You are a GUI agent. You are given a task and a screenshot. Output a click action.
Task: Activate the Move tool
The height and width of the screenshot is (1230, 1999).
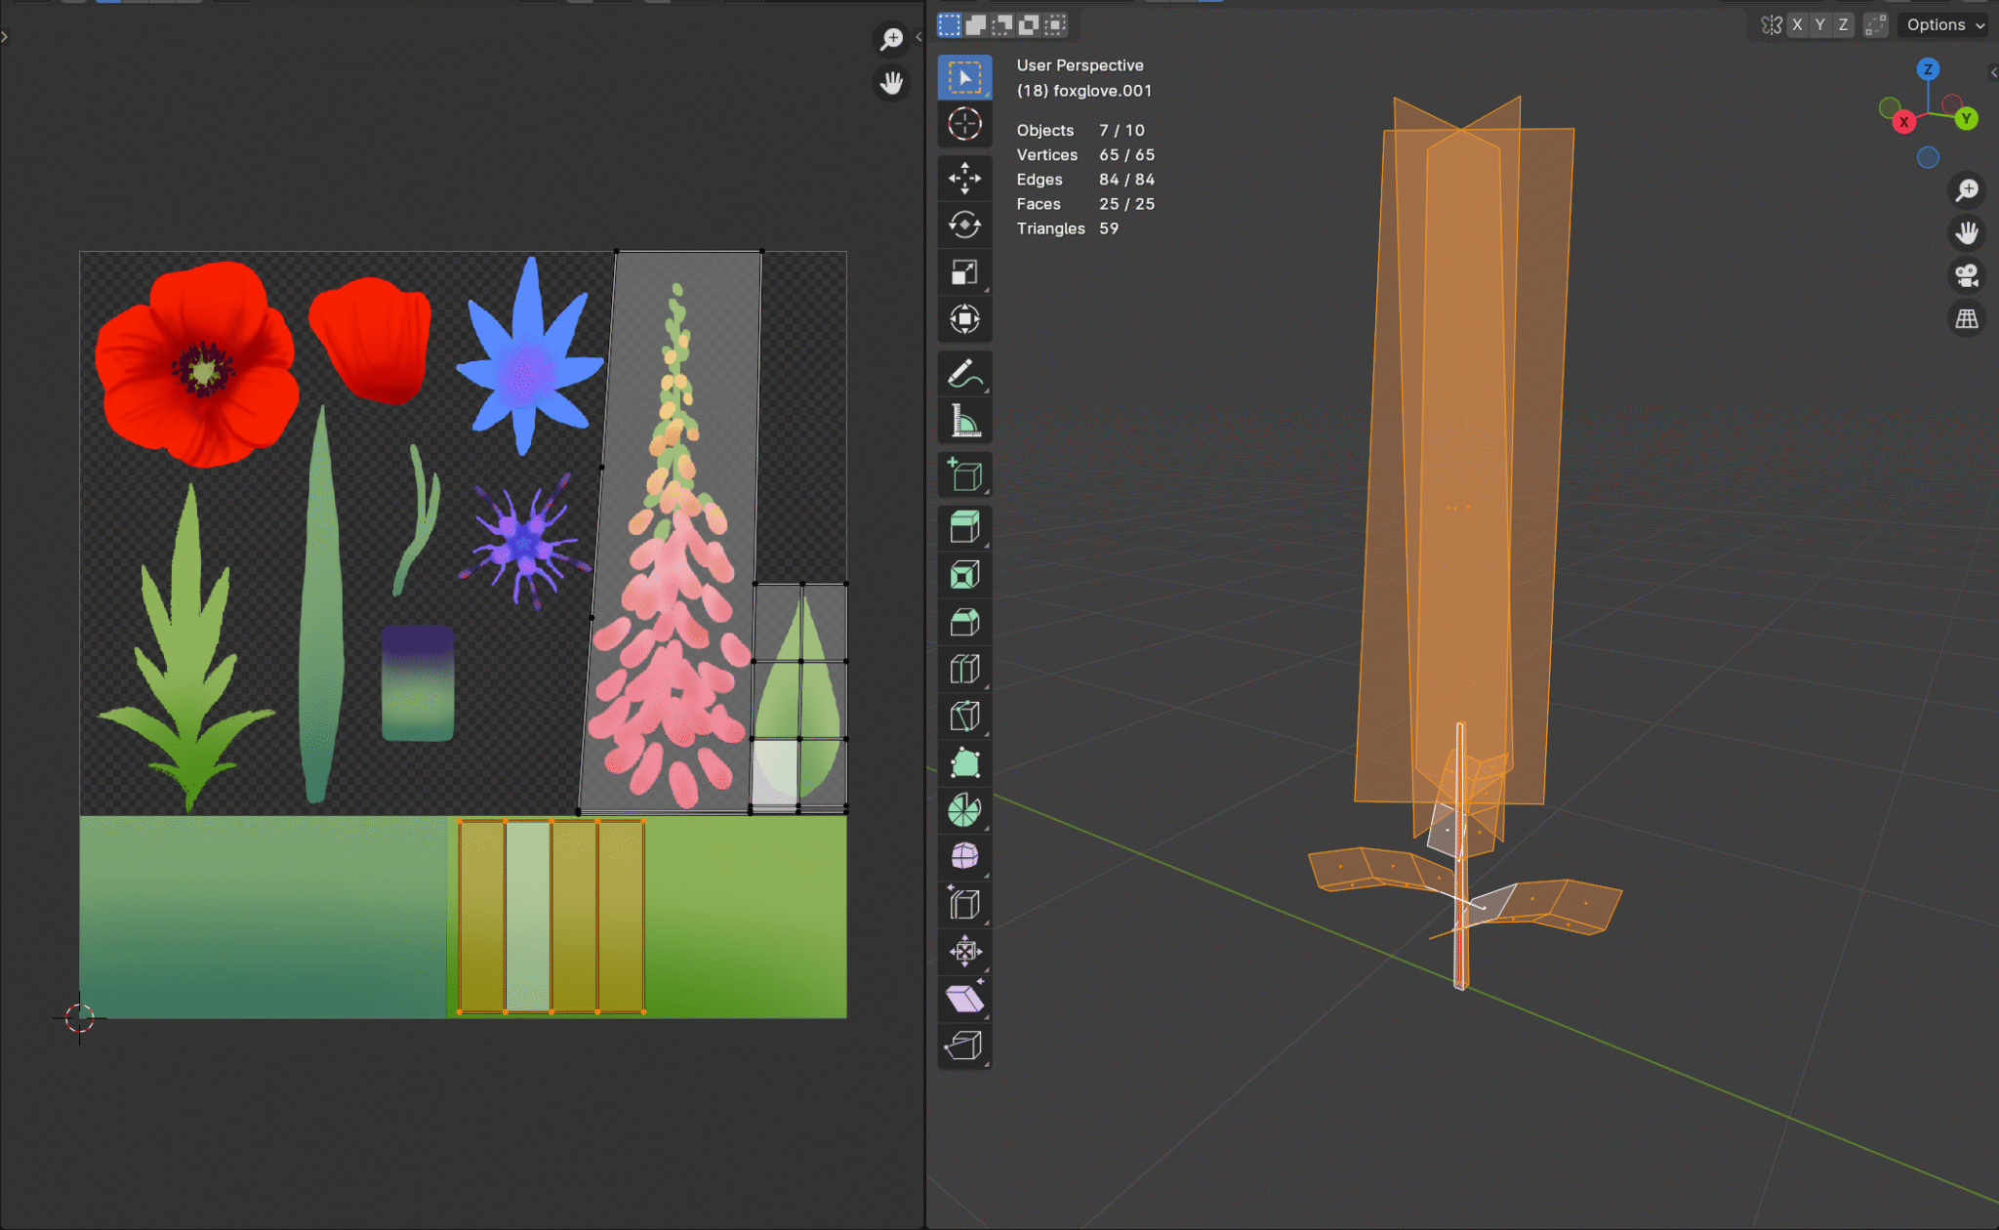coord(964,179)
